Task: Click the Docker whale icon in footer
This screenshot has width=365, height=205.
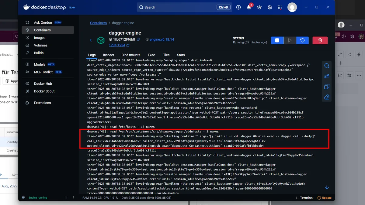Action: point(23,198)
